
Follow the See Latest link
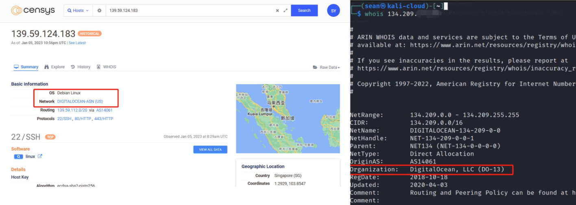pyautogui.click(x=77, y=43)
